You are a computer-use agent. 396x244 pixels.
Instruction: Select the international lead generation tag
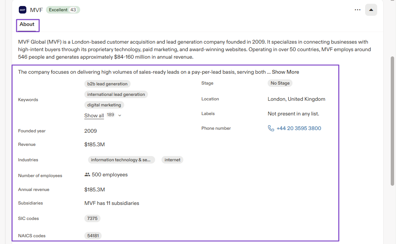coord(116,94)
